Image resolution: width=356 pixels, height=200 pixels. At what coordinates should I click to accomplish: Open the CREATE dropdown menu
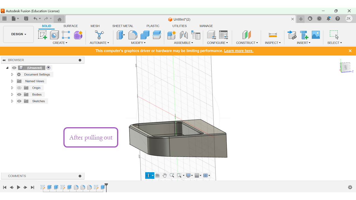tap(60, 43)
